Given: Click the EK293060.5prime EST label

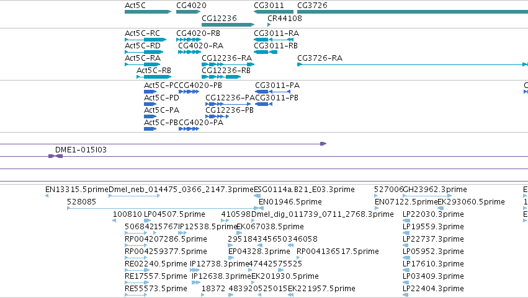Looking at the screenshot, I should 471,202.
